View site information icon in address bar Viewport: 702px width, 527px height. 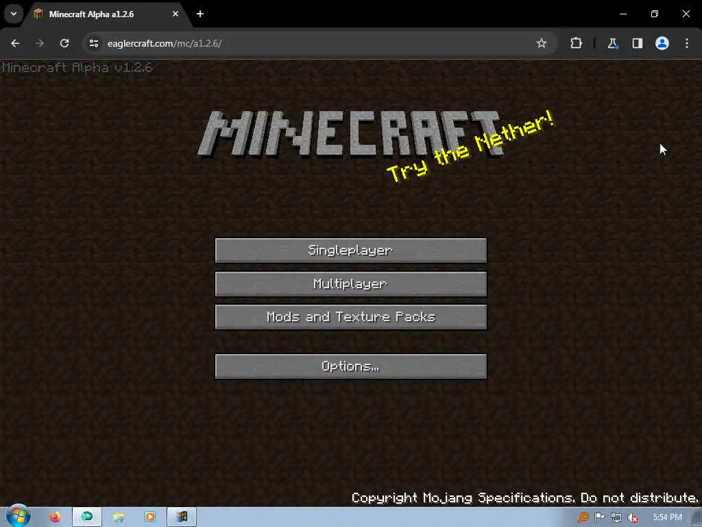(x=93, y=43)
